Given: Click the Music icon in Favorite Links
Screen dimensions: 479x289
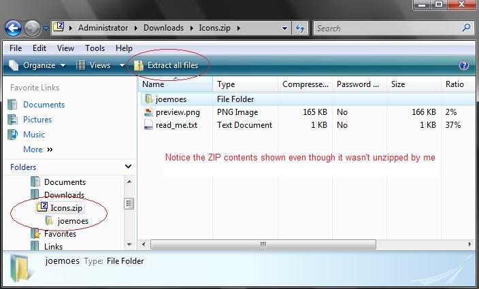Looking at the screenshot, I should [12, 135].
